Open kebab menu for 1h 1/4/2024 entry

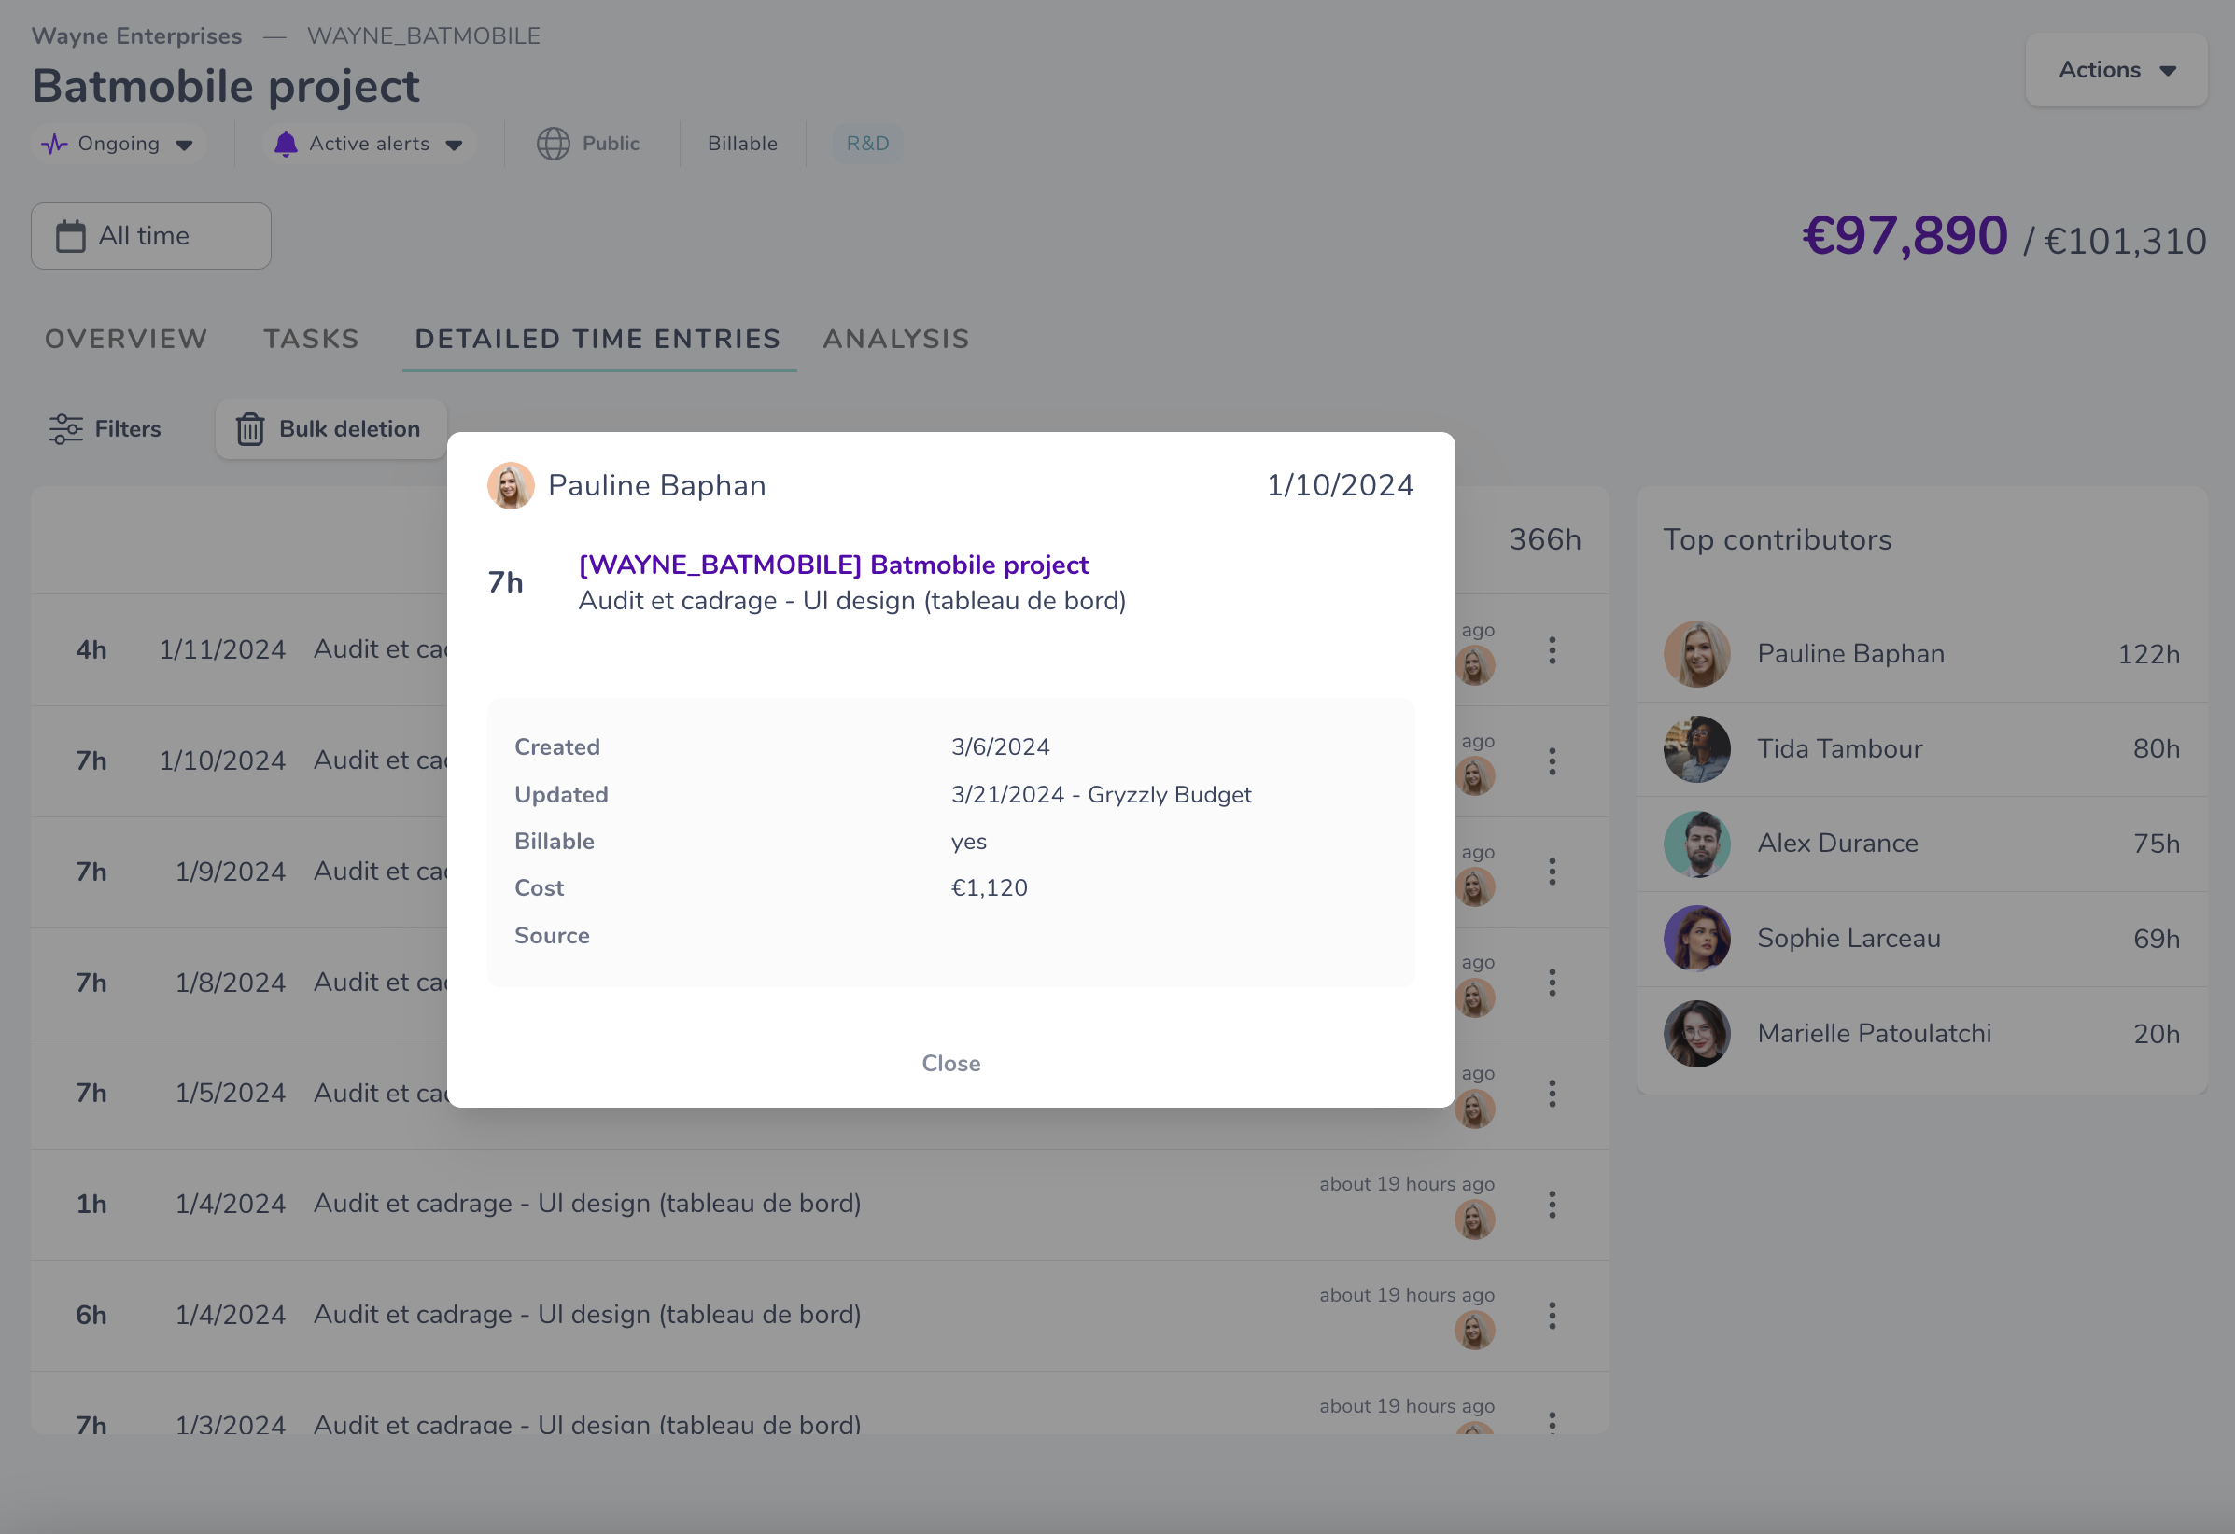click(x=1552, y=1205)
